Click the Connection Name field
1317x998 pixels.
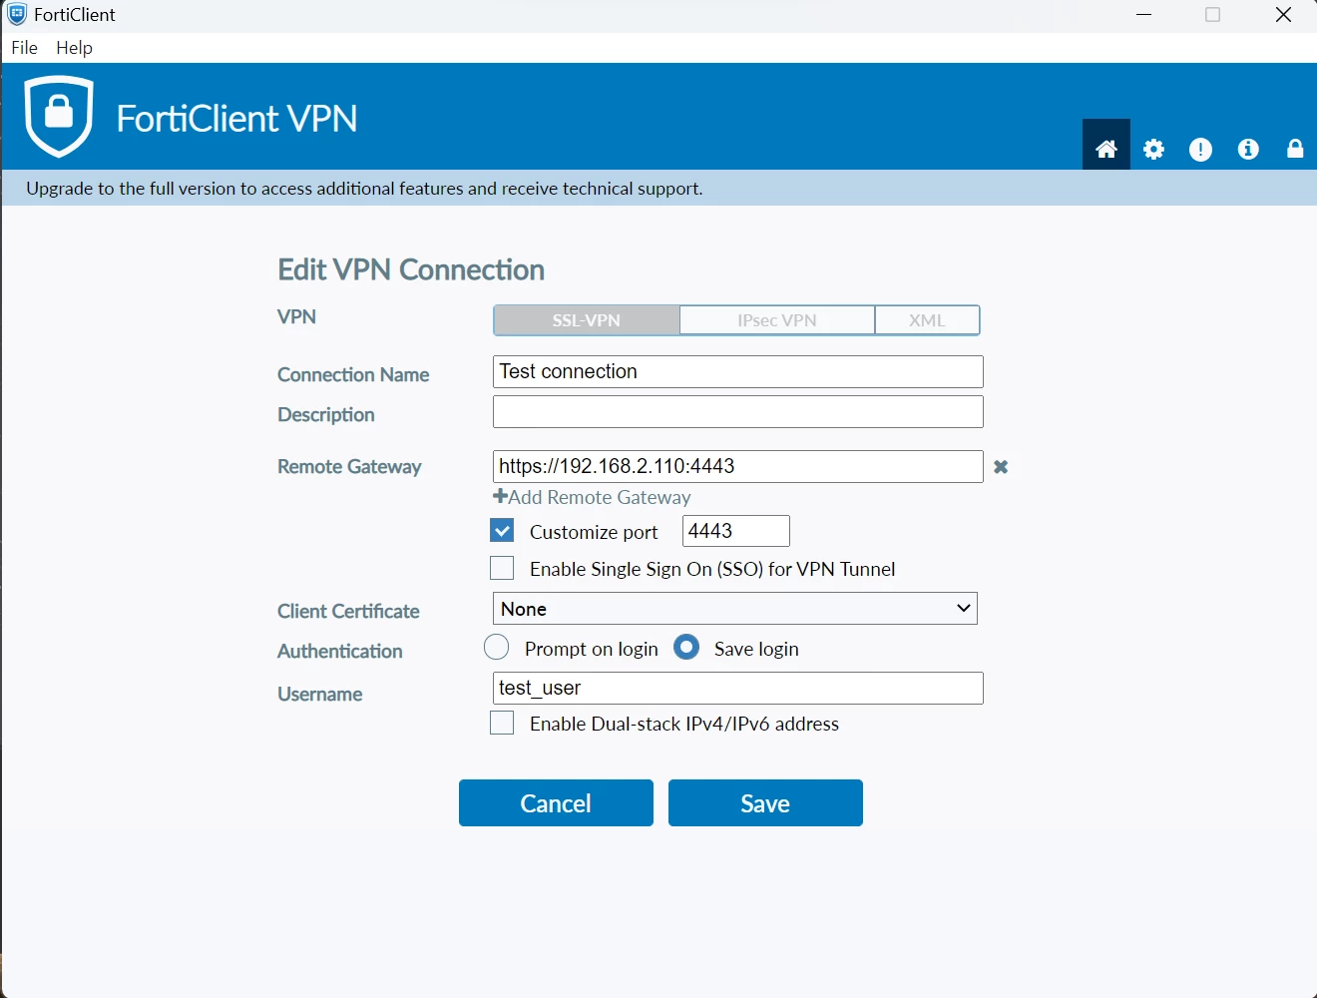pyautogui.click(x=738, y=371)
